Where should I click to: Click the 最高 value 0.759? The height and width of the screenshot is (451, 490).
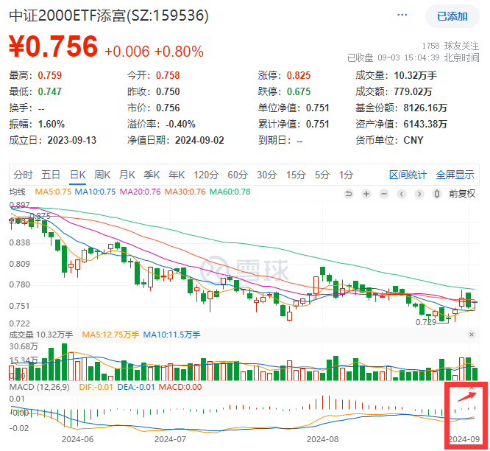tap(50, 75)
